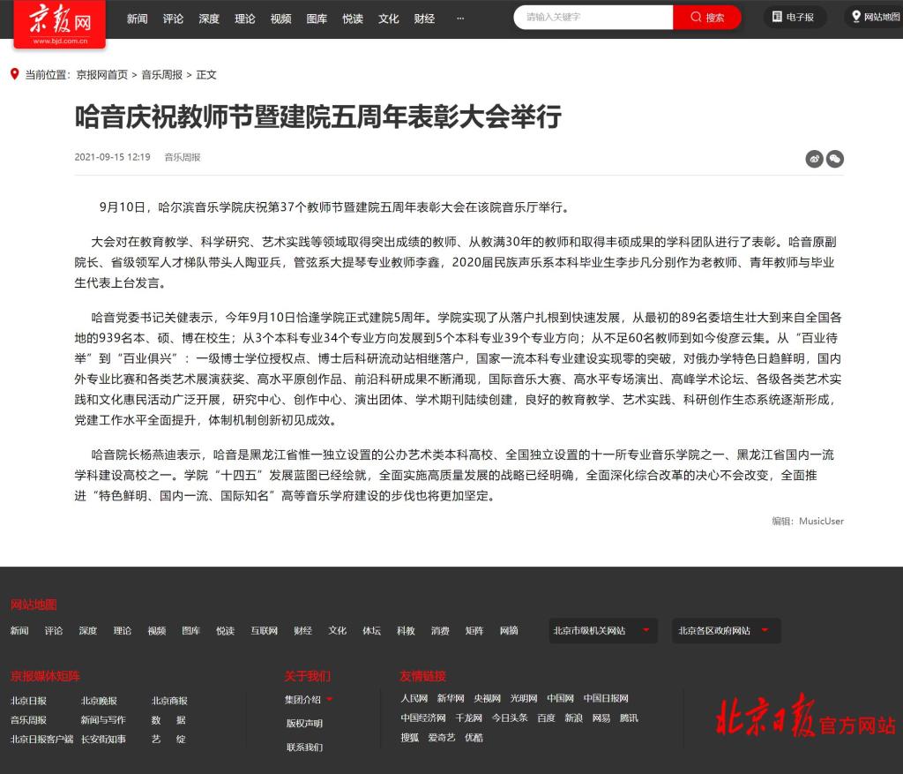Open the 人民网 link under 友情链接
The height and width of the screenshot is (774, 903).
(x=414, y=698)
